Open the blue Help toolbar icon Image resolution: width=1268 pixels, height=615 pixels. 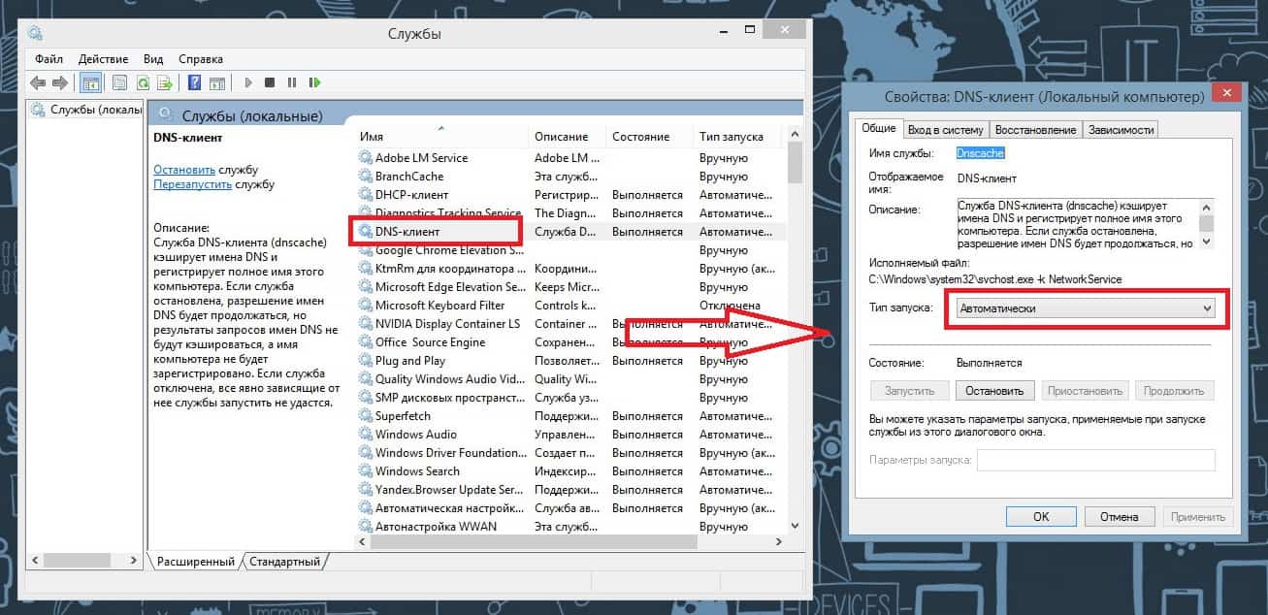[x=194, y=83]
